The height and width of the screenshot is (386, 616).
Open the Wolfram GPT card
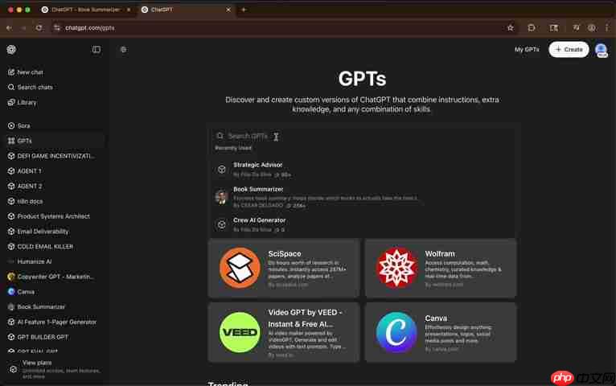pyautogui.click(x=441, y=269)
